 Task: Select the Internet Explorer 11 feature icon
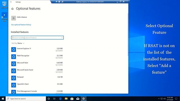point(13,50)
